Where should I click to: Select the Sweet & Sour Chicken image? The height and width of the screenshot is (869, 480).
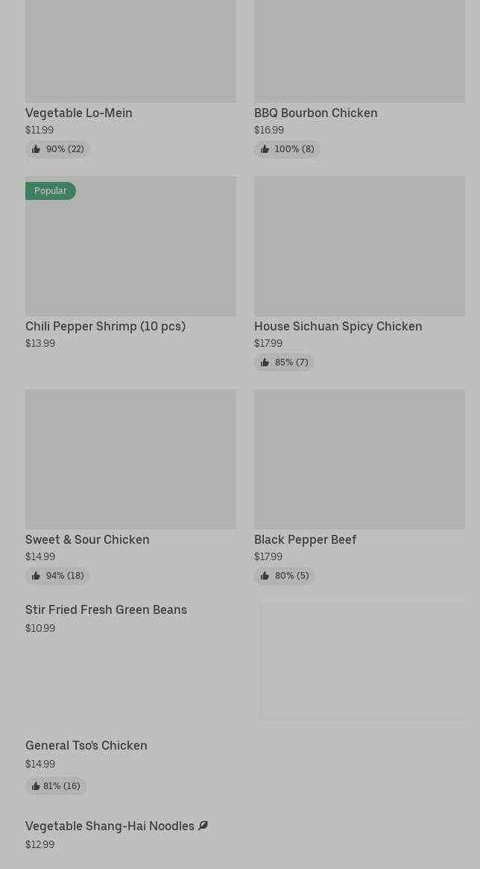pos(130,459)
